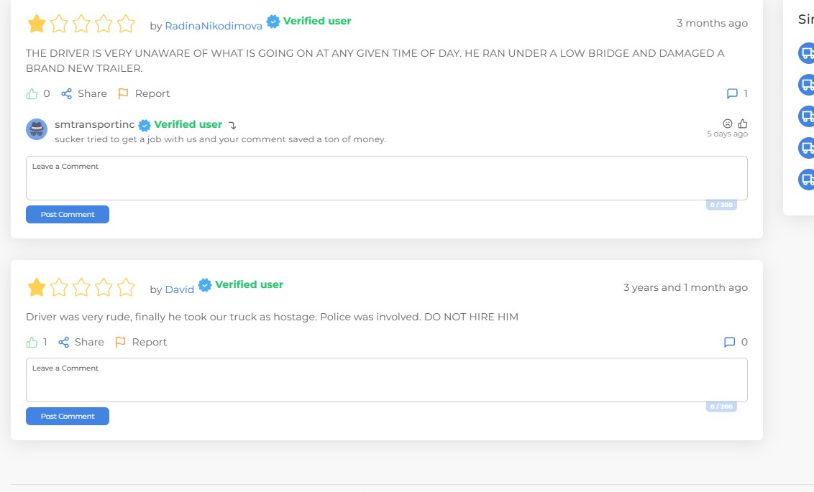
Task: Click Share icon under RadinaNikodimova's review
Action: click(x=66, y=94)
